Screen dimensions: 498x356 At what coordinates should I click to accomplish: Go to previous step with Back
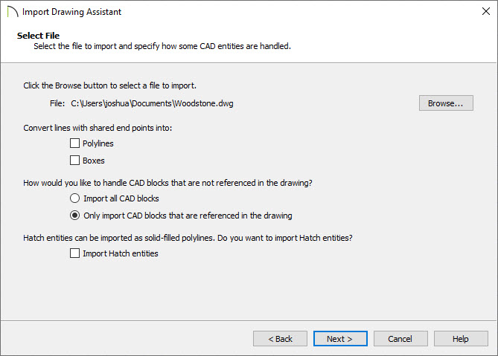pos(280,339)
